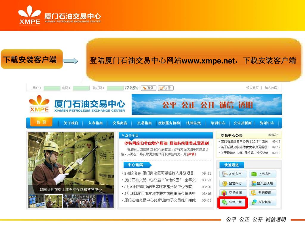Click 设为首页 link
Viewport: 305px width, 228px height.
(x=253, y=88)
